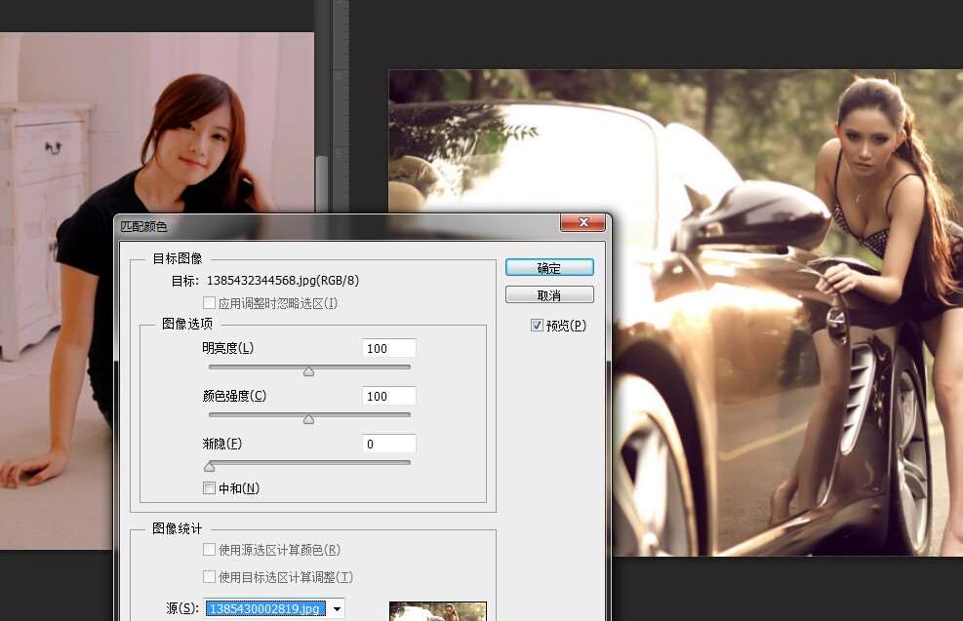Select the car photo document canvas
The image size is (963, 621).
click(x=781, y=390)
